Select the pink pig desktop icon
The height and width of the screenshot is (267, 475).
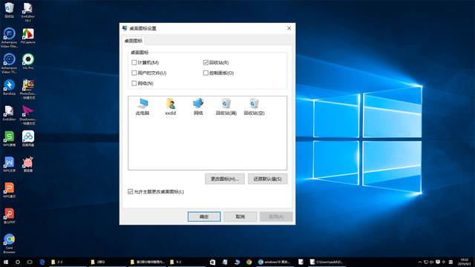[x=28, y=165]
